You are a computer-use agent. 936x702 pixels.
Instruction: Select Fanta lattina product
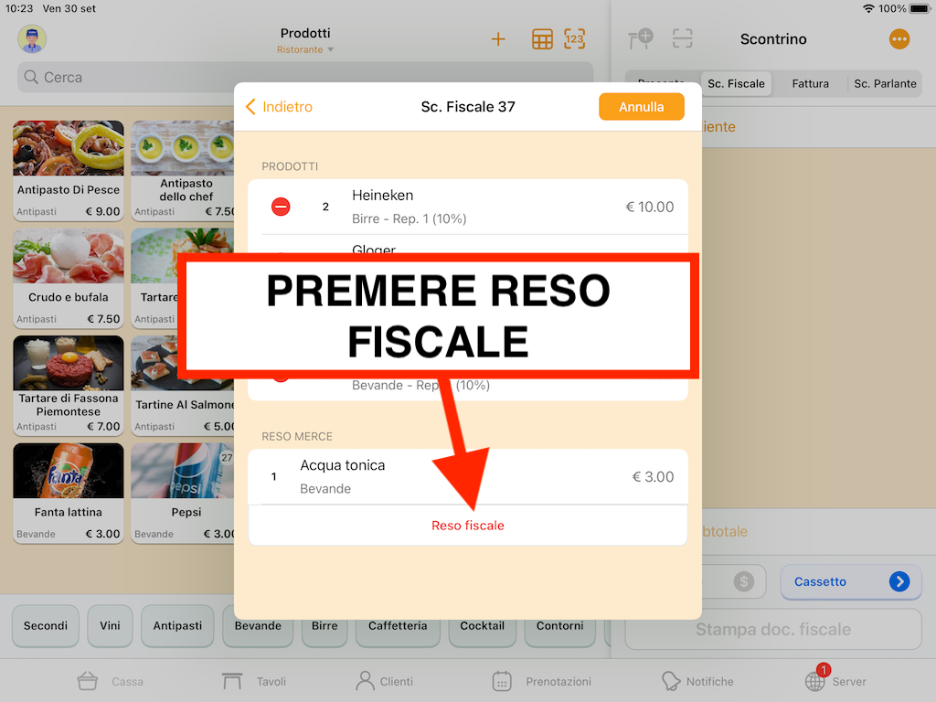(68, 493)
